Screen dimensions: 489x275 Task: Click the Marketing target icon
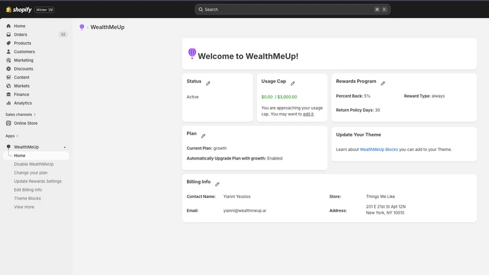click(x=9, y=60)
